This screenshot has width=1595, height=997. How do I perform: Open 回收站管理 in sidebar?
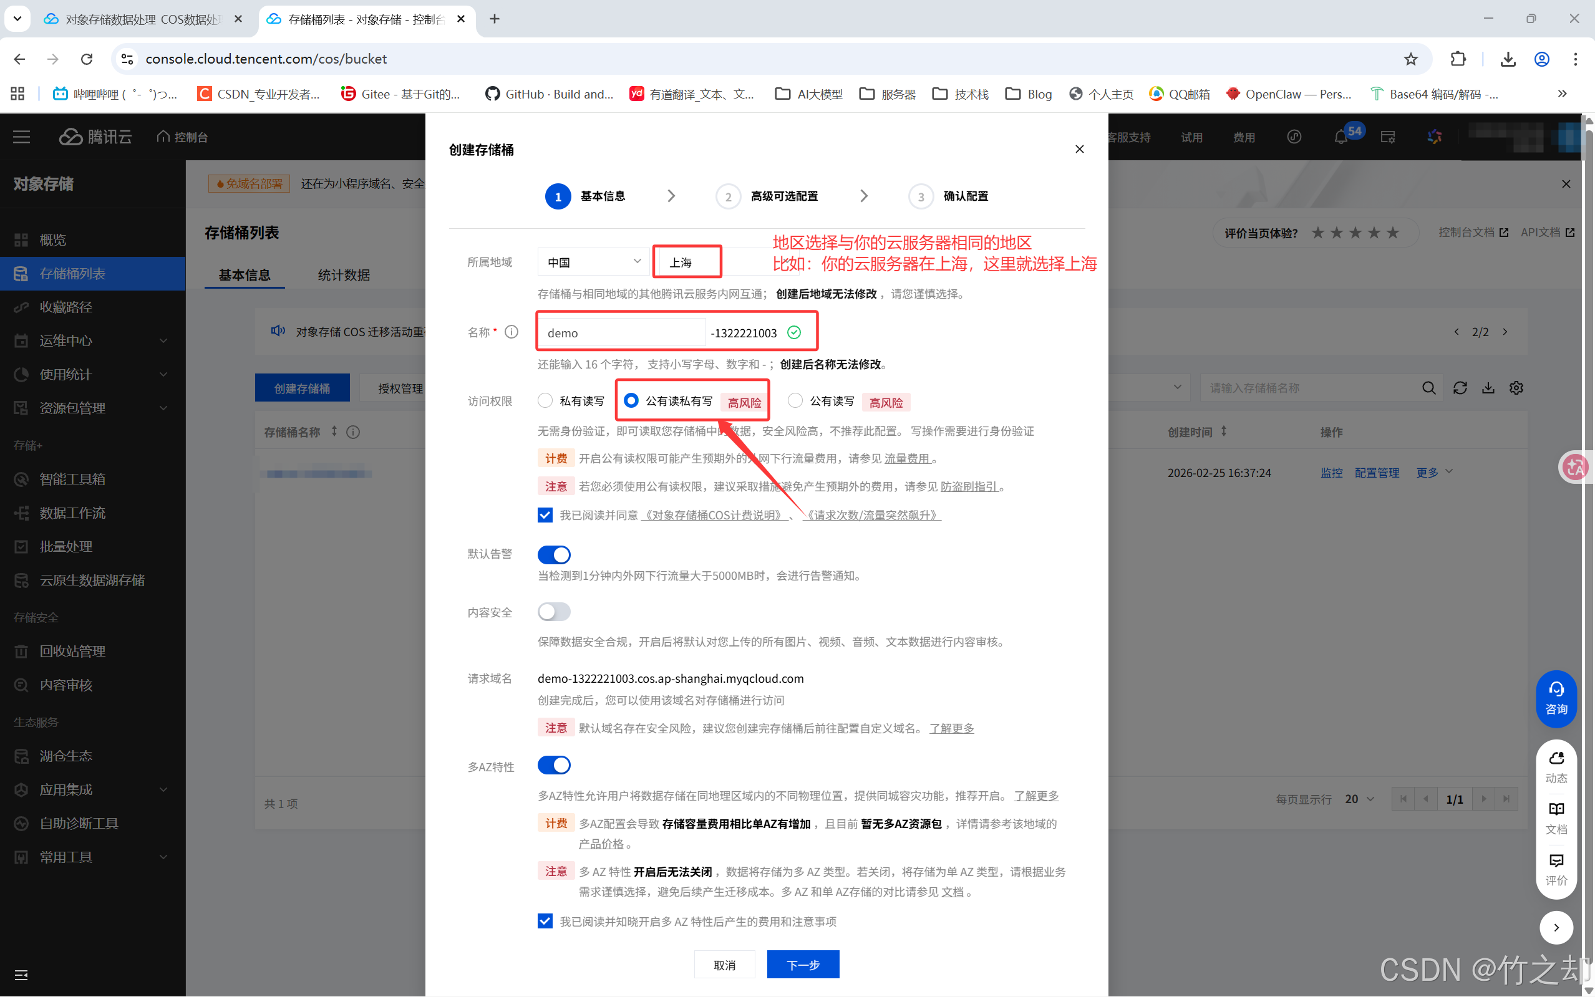(x=92, y=651)
